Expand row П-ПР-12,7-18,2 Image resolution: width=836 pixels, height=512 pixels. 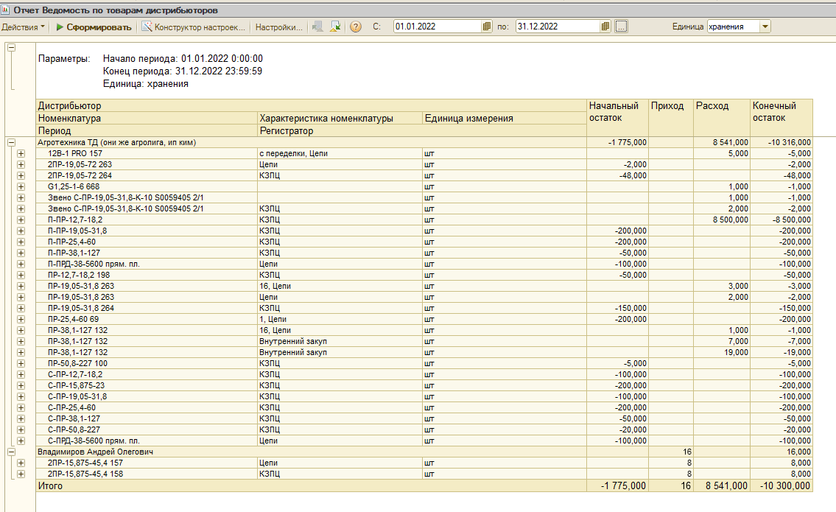point(21,220)
